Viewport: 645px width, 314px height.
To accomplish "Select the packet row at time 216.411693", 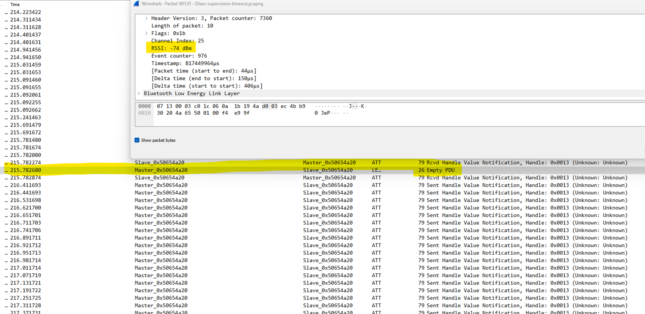I will pyautogui.click(x=322, y=185).
